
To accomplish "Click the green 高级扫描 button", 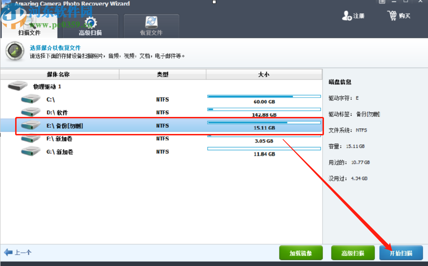I will 353,253.
